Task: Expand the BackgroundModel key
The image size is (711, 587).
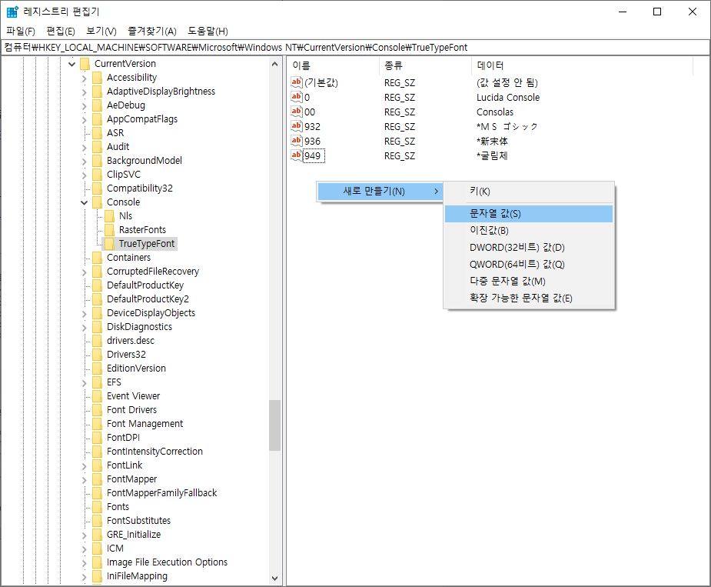Action: pos(84,161)
